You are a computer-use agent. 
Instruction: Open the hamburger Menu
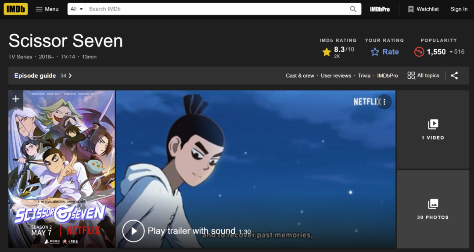[x=47, y=9]
